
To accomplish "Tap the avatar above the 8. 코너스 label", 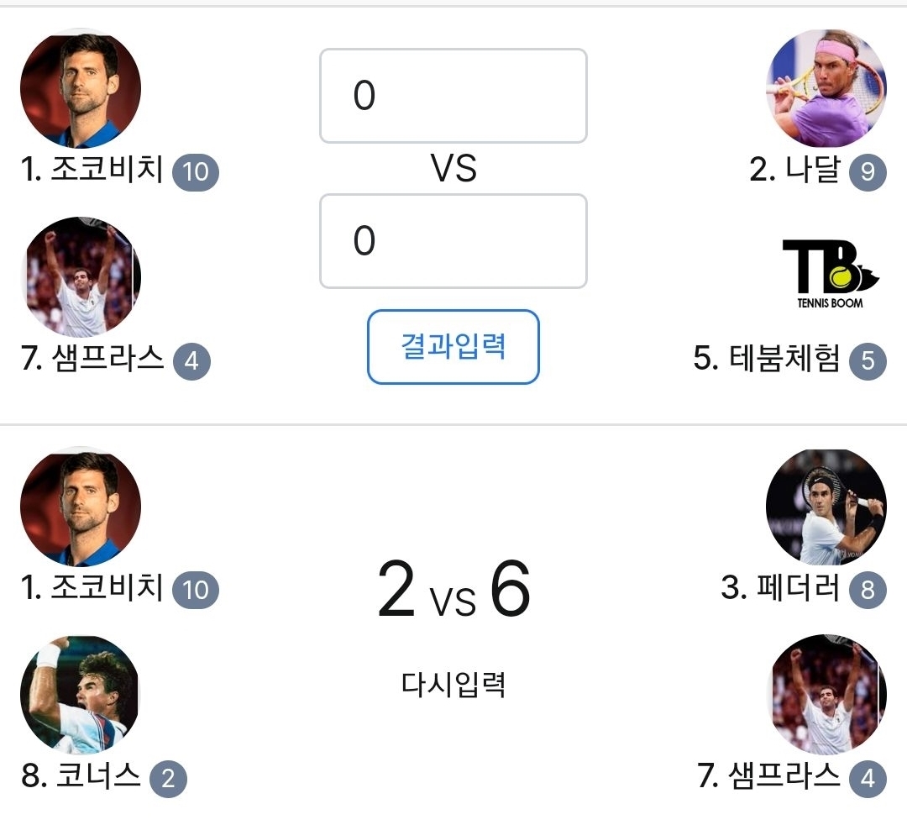I will (81, 695).
